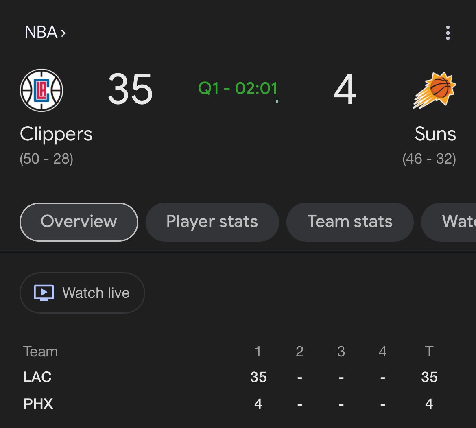Screen dimensions: 476x428
Task: Click the Watch live button
Action: coord(82,293)
